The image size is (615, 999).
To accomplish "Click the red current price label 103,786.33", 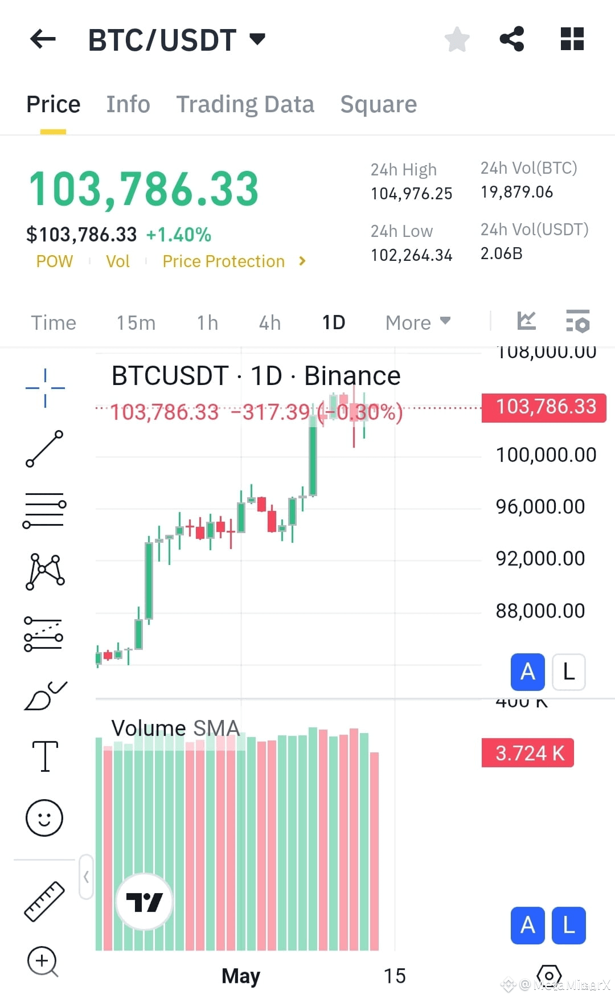I will click(544, 407).
